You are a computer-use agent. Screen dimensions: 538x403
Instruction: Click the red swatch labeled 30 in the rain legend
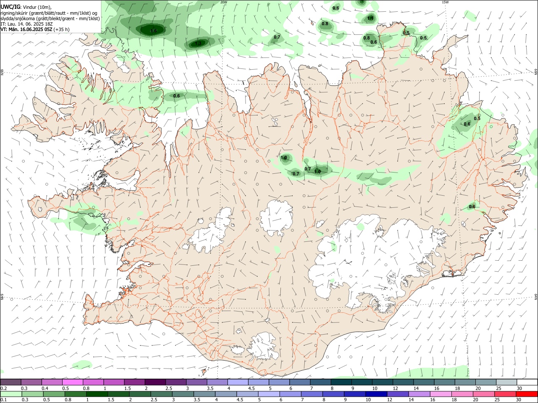pos(527,394)
